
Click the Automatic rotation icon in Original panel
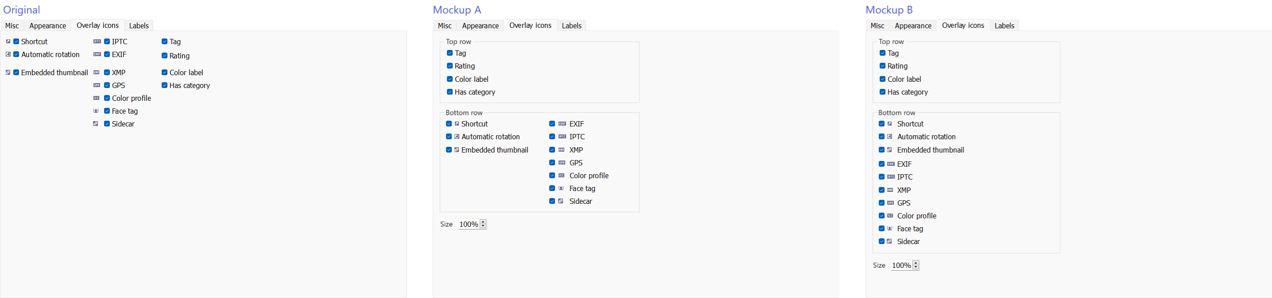[8, 54]
